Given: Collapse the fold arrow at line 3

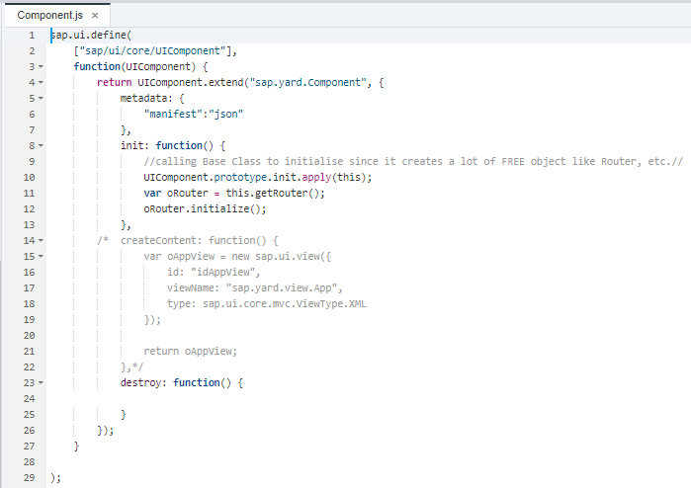Looking at the screenshot, I should tap(41, 67).
